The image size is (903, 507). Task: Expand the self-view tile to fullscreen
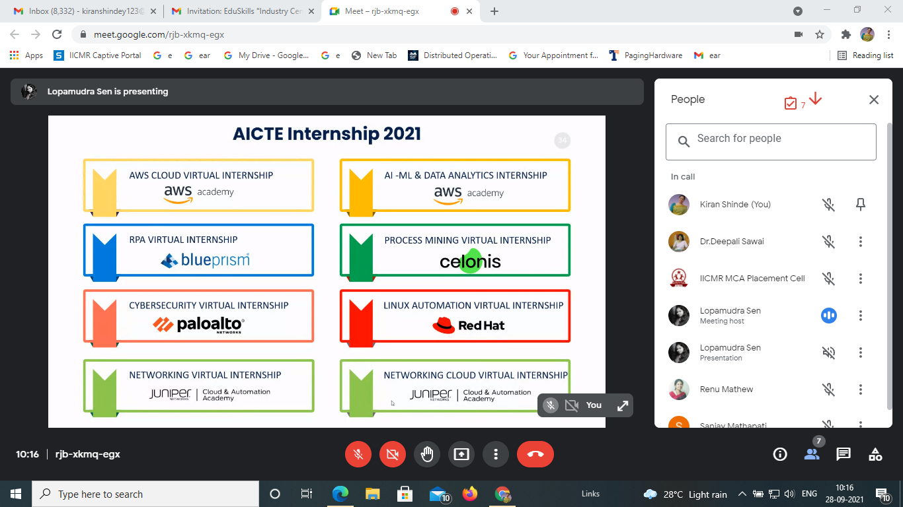(622, 405)
